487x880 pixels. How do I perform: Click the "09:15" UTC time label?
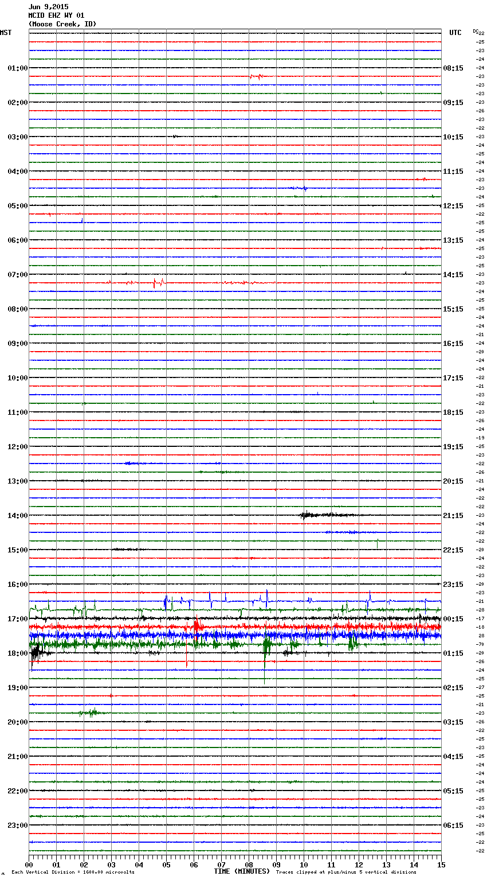point(453,103)
